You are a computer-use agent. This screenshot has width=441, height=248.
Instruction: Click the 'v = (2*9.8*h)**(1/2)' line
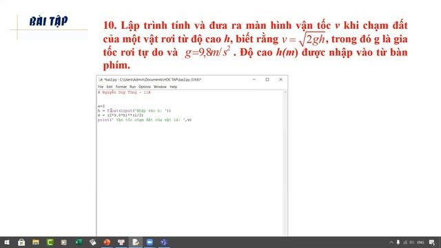[121, 115]
